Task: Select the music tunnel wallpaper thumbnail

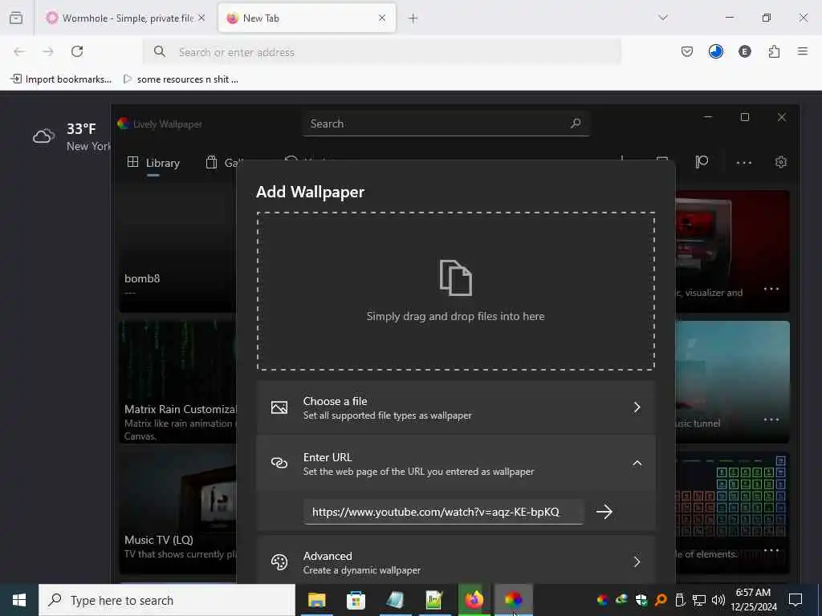Action: (732, 383)
